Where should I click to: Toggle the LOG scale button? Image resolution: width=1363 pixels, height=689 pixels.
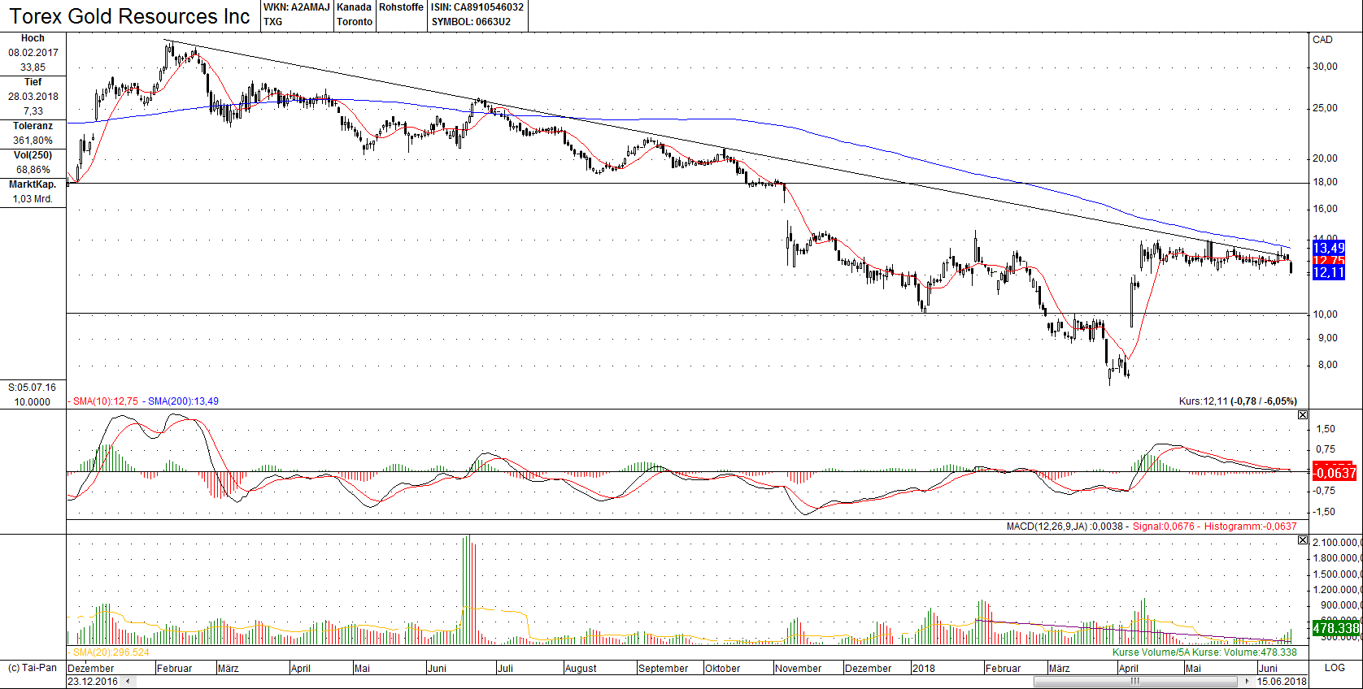(x=1335, y=668)
